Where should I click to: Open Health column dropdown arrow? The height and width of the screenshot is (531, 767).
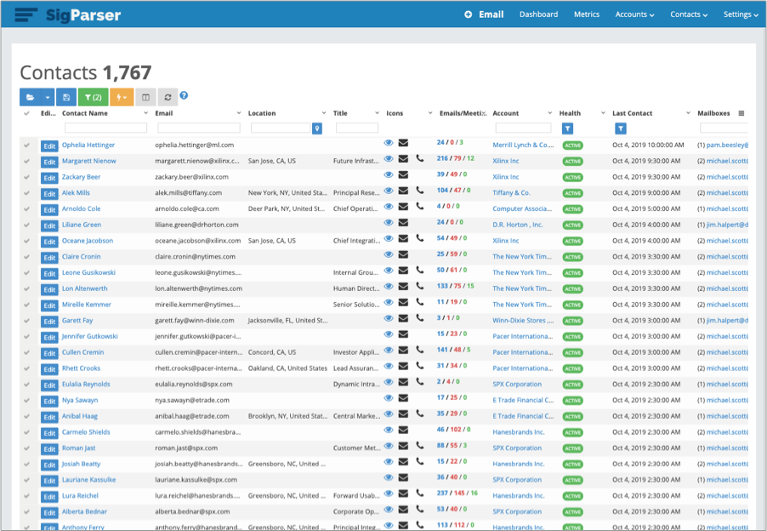click(603, 113)
